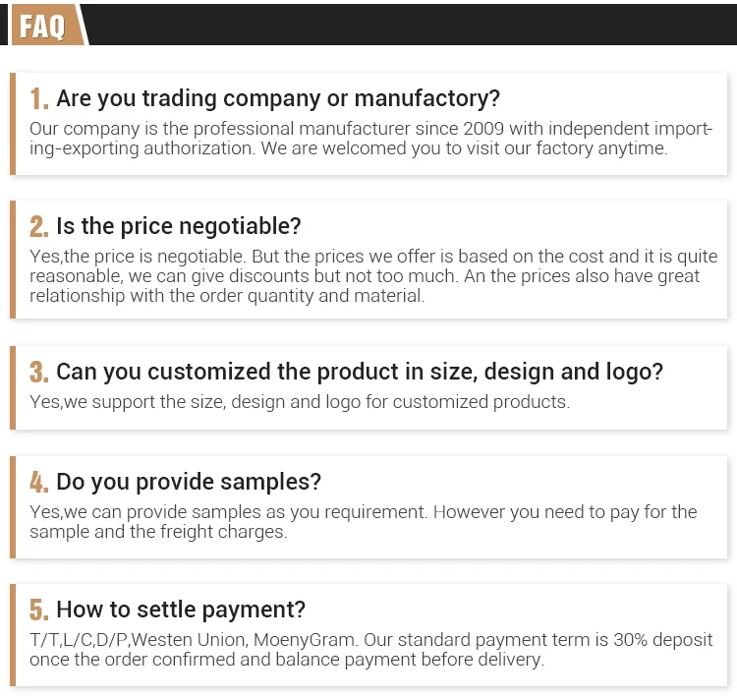The height and width of the screenshot is (698, 737).
Task: Click tan accent bar beside question 1
Action: 13,123
